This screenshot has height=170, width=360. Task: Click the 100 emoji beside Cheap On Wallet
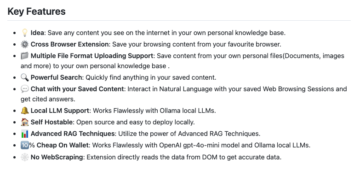coord(24,145)
